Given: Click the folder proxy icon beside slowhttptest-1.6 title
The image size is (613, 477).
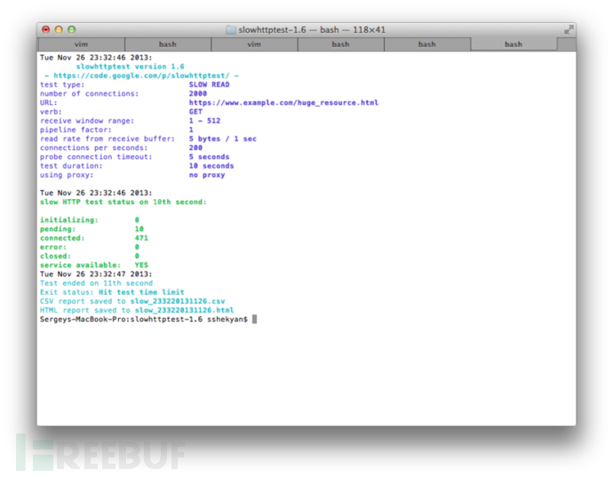Looking at the screenshot, I should [x=231, y=29].
